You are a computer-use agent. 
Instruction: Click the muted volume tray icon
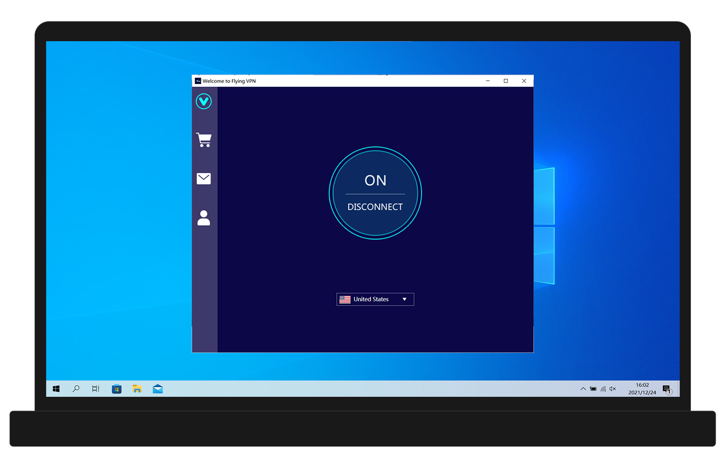pos(613,389)
